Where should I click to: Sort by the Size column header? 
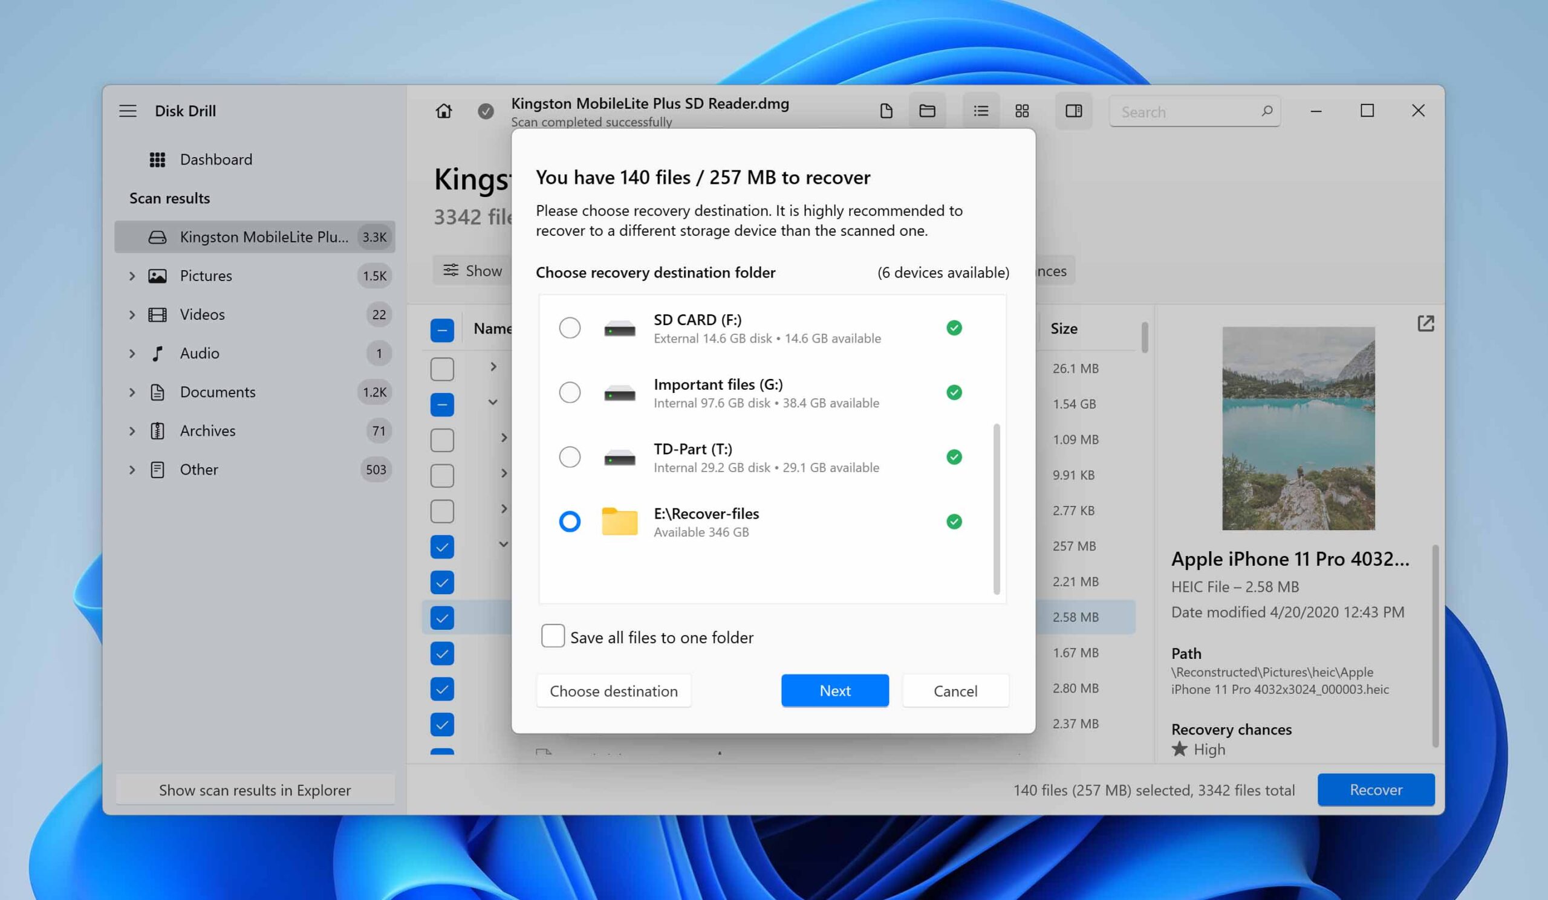pyautogui.click(x=1063, y=328)
